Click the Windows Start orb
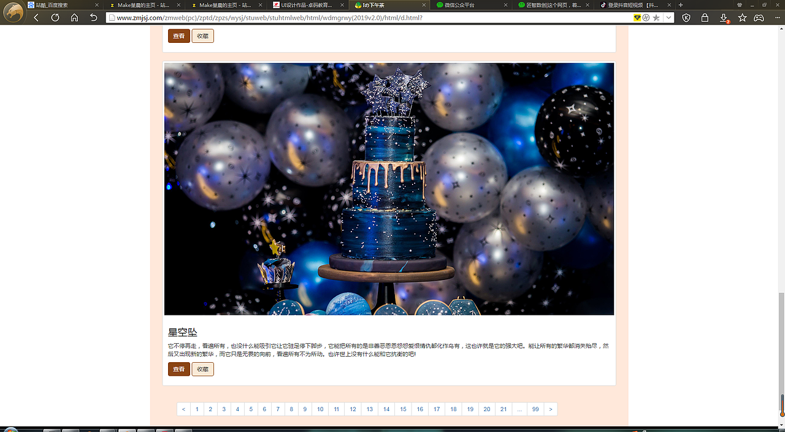 click(x=11, y=430)
